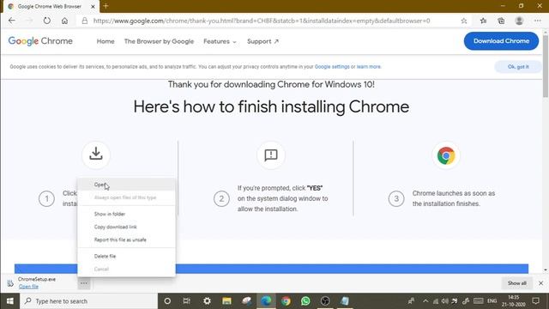Open the Notepad icon on taskbar
Viewport: 549px width, 309px height.
(x=345, y=301)
